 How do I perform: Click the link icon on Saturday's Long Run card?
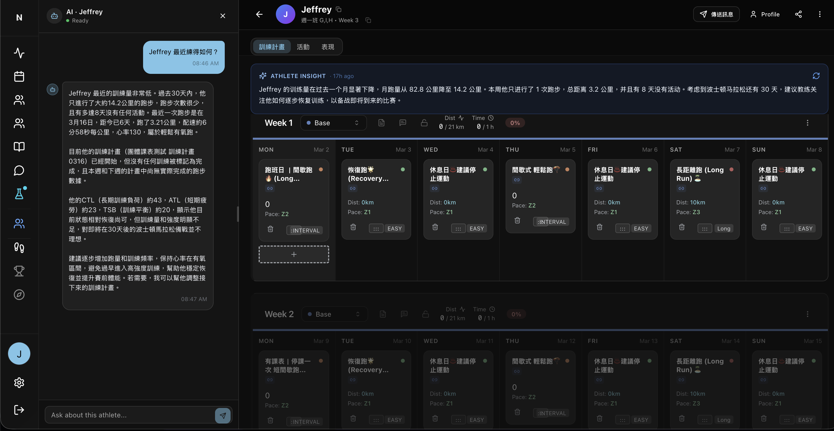pyautogui.click(x=681, y=188)
